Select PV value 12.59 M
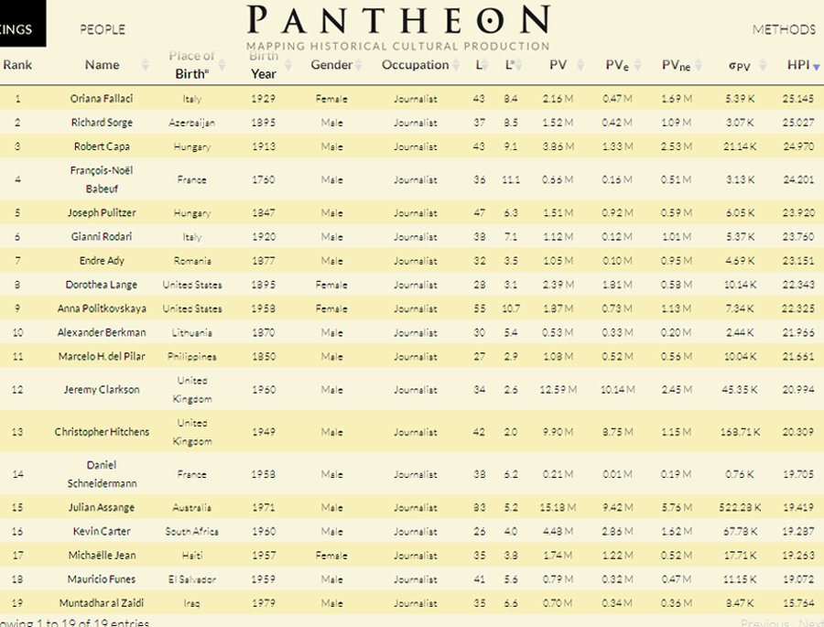This screenshot has height=627, width=824. pos(558,389)
